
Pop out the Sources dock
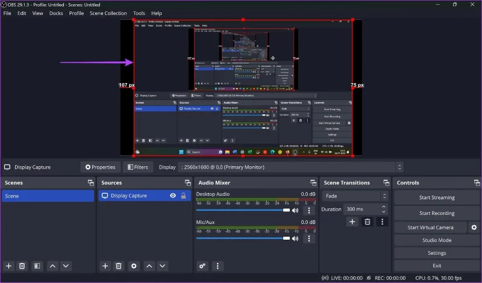[x=188, y=183]
